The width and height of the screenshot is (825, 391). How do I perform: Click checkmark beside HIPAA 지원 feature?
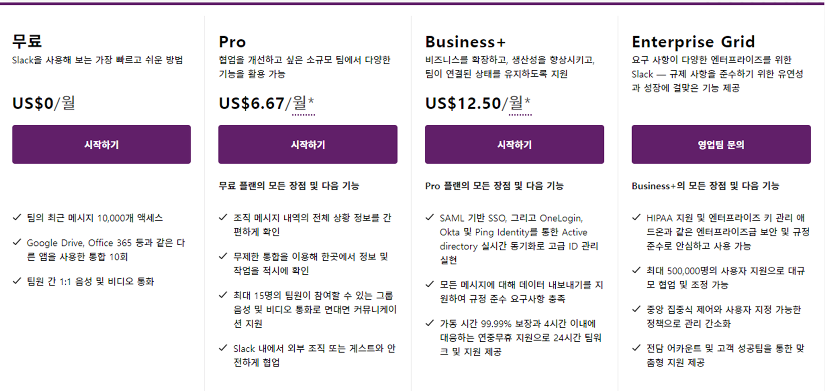(x=636, y=217)
